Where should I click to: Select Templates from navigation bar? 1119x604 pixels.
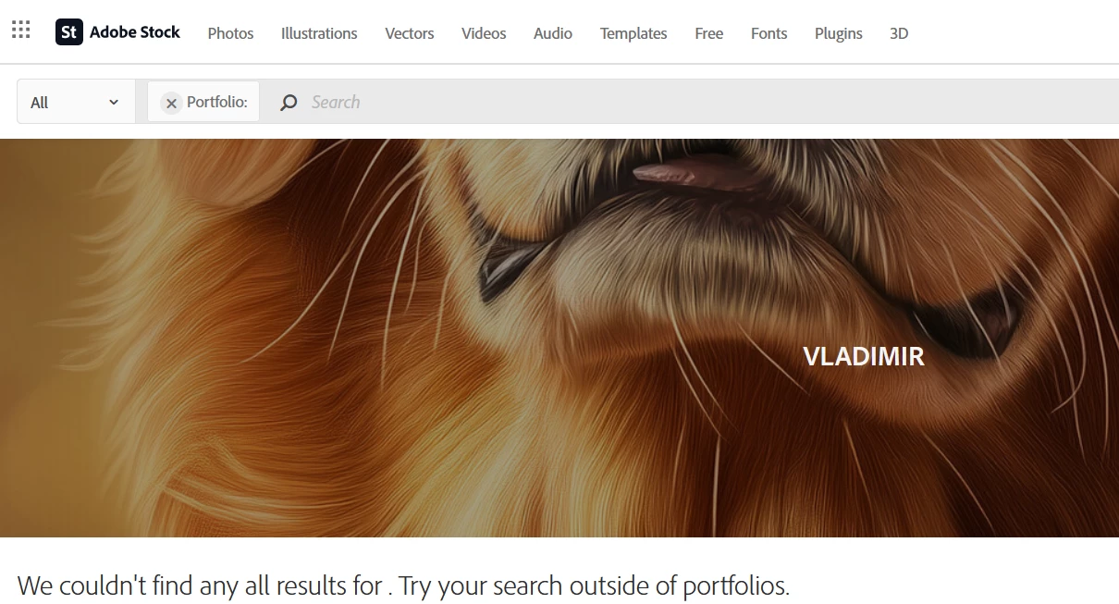[633, 33]
